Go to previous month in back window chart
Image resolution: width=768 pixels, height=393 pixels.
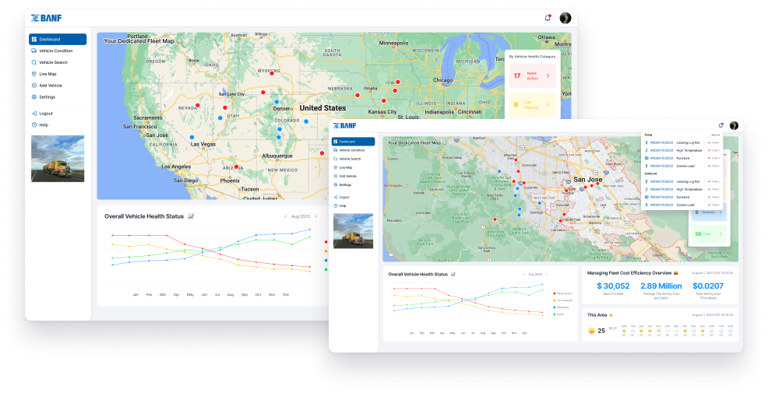286,216
